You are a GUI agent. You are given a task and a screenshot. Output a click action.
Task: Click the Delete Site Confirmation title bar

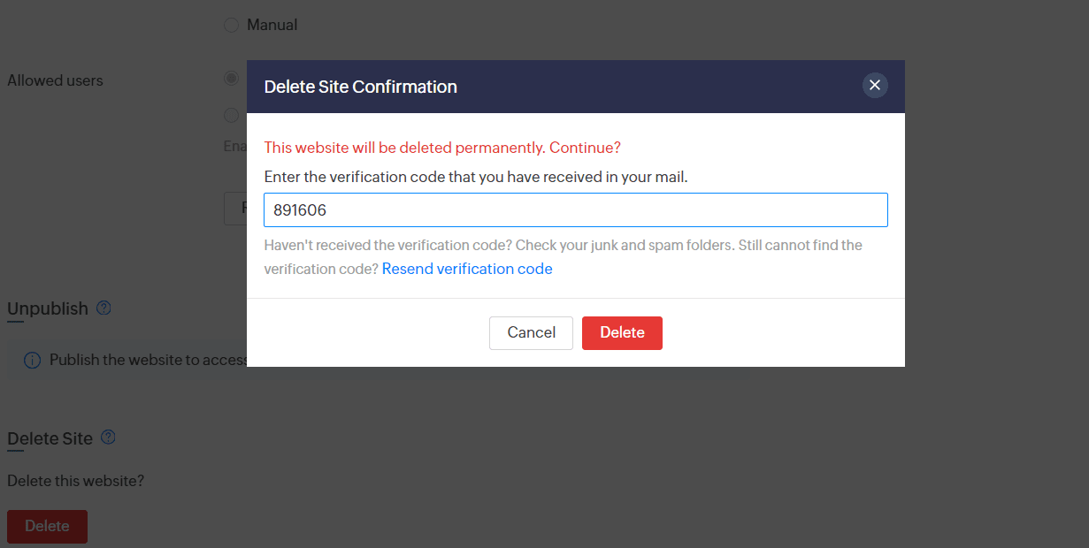coord(531,87)
